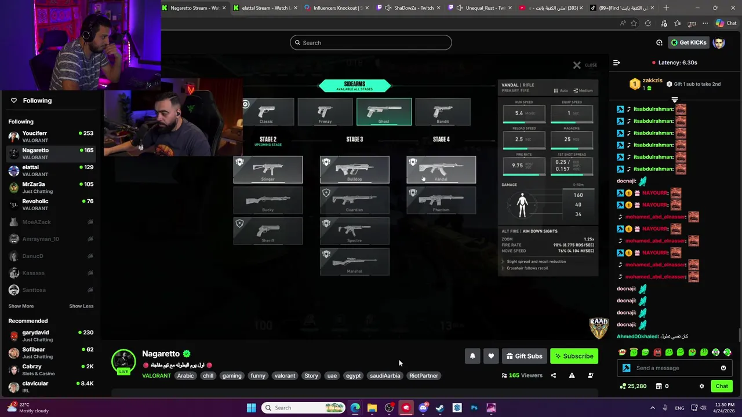Open clavicular recommended channel
The height and width of the screenshot is (417, 742).
click(51, 386)
